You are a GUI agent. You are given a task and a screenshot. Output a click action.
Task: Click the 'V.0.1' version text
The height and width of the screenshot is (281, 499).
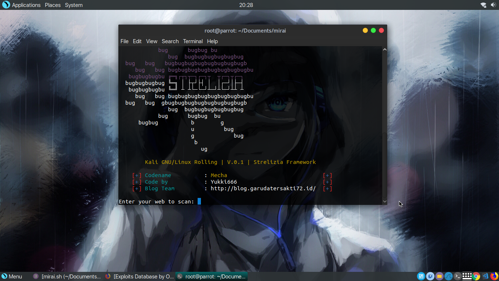coord(235,162)
